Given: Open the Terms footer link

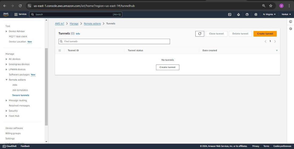Looking at the screenshot, I should coord(266,146).
